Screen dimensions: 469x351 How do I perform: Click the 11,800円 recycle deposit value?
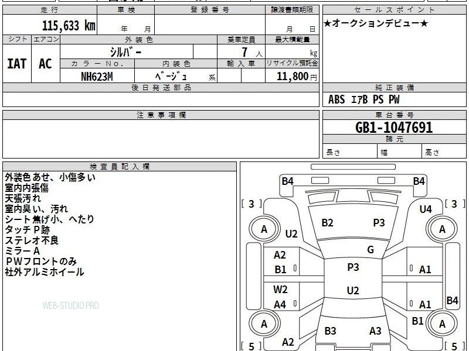(297, 77)
